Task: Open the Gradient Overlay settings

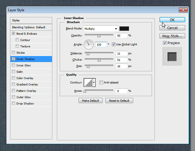Action: point(27,84)
